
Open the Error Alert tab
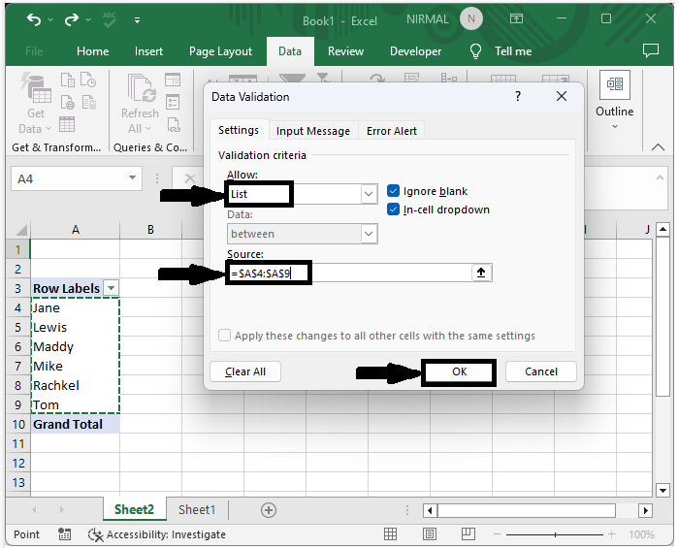(392, 131)
